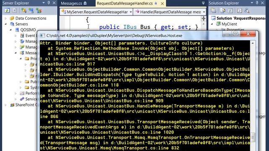Pin the Server Explorer panel with auto-hide icon
269x151 pixels.
tap(49, 3)
